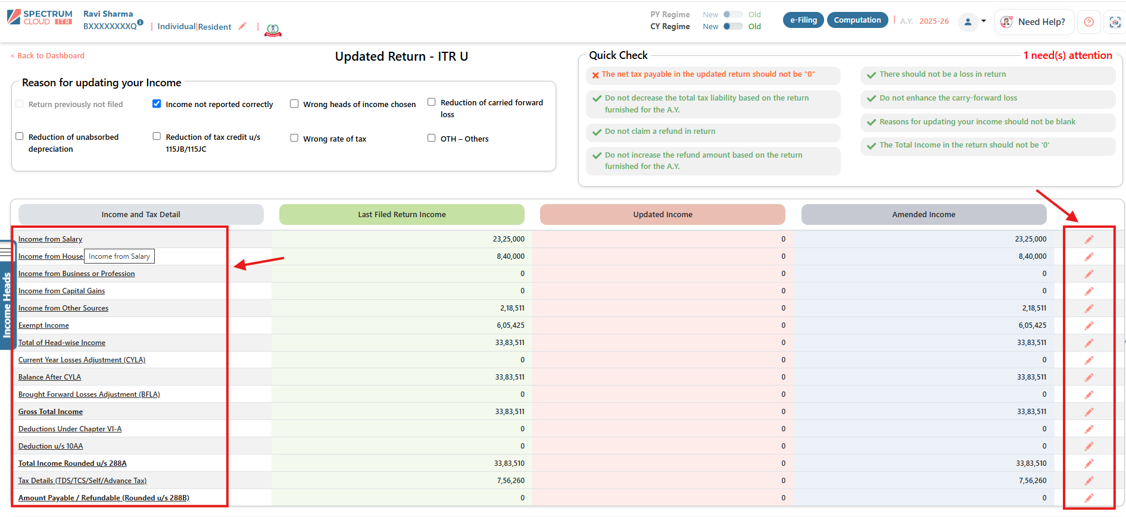This screenshot has height=517, width=1126.
Task: Show PAN info icon beside BXXXXXXXXQ
Action: coord(141,22)
